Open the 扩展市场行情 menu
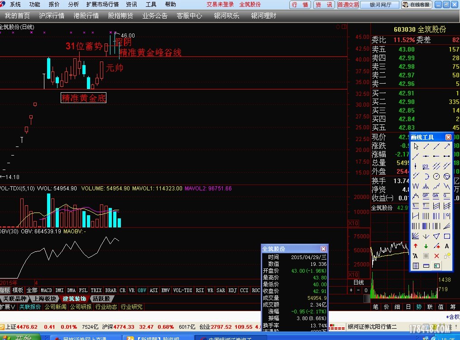The width and height of the screenshot is (460, 340). coord(102,5)
